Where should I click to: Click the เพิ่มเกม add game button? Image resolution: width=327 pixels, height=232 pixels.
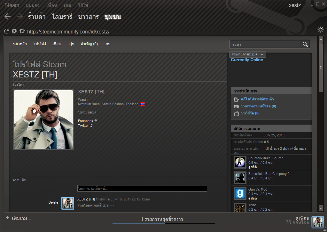(x=21, y=218)
